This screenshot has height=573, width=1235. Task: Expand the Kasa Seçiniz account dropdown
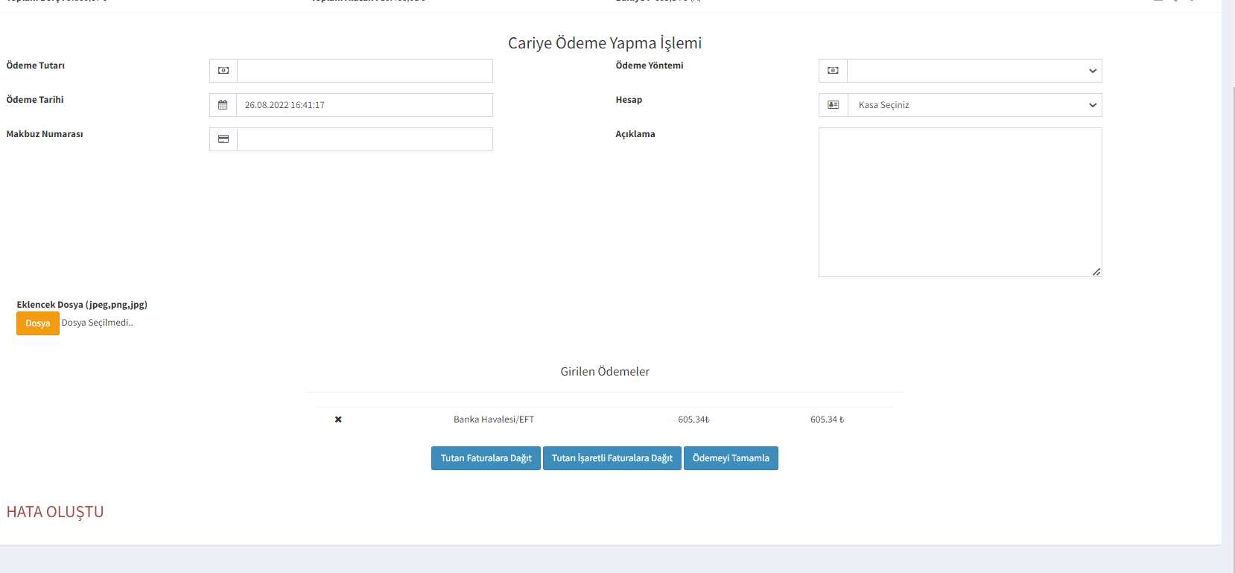[974, 105]
